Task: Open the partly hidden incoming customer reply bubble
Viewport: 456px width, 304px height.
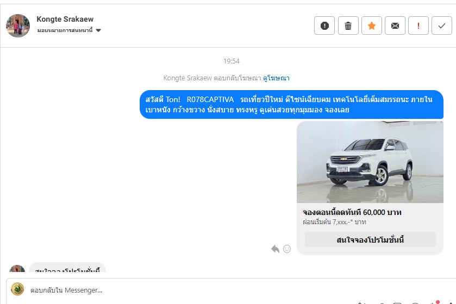Action: (67, 268)
